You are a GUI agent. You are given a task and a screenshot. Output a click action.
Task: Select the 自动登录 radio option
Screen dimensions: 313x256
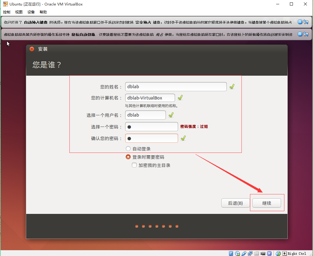click(x=128, y=149)
